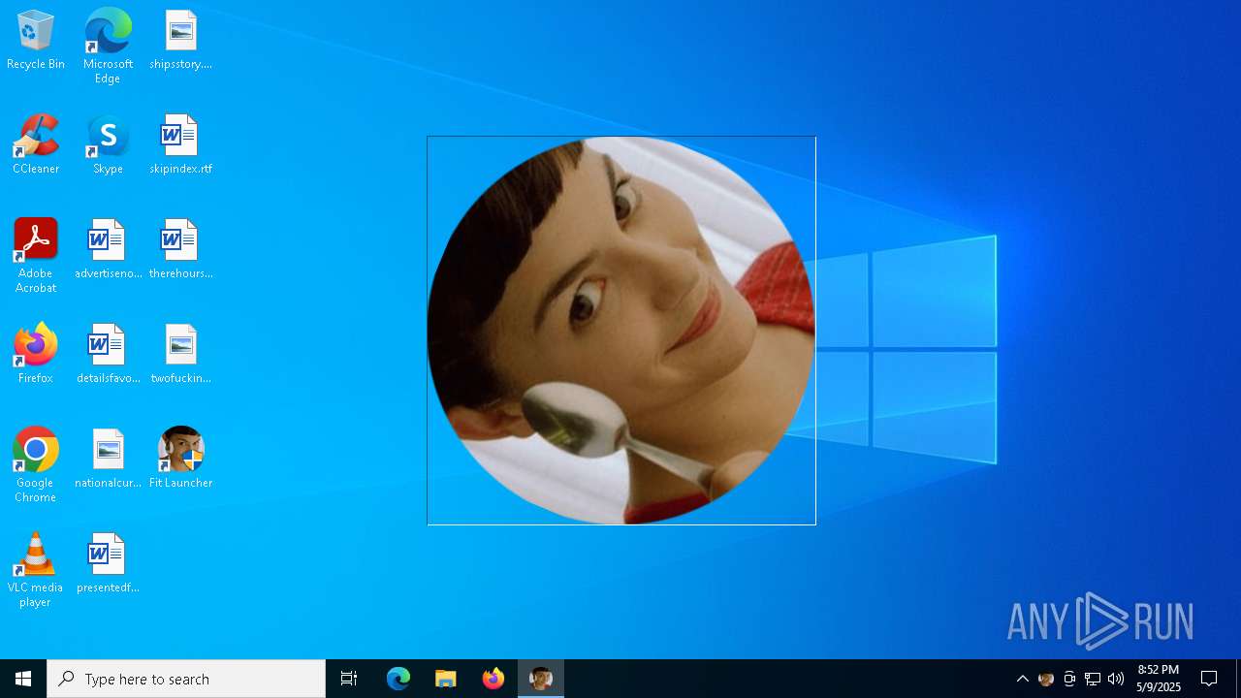Click the Fit Launcher tray icon

click(1046, 679)
